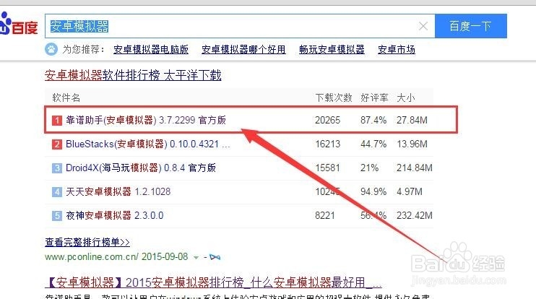
Task: Open suggestion 安卓模拟器电脑版
Action: [x=151, y=50]
